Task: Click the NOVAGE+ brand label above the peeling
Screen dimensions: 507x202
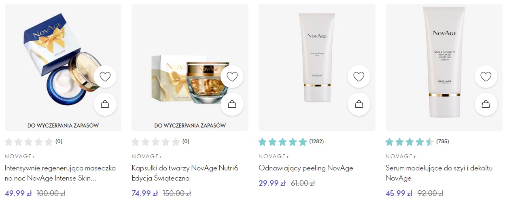Action: click(x=274, y=156)
